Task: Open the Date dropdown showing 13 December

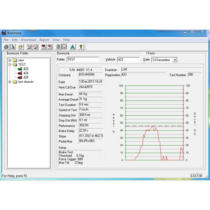Action: click(x=175, y=60)
